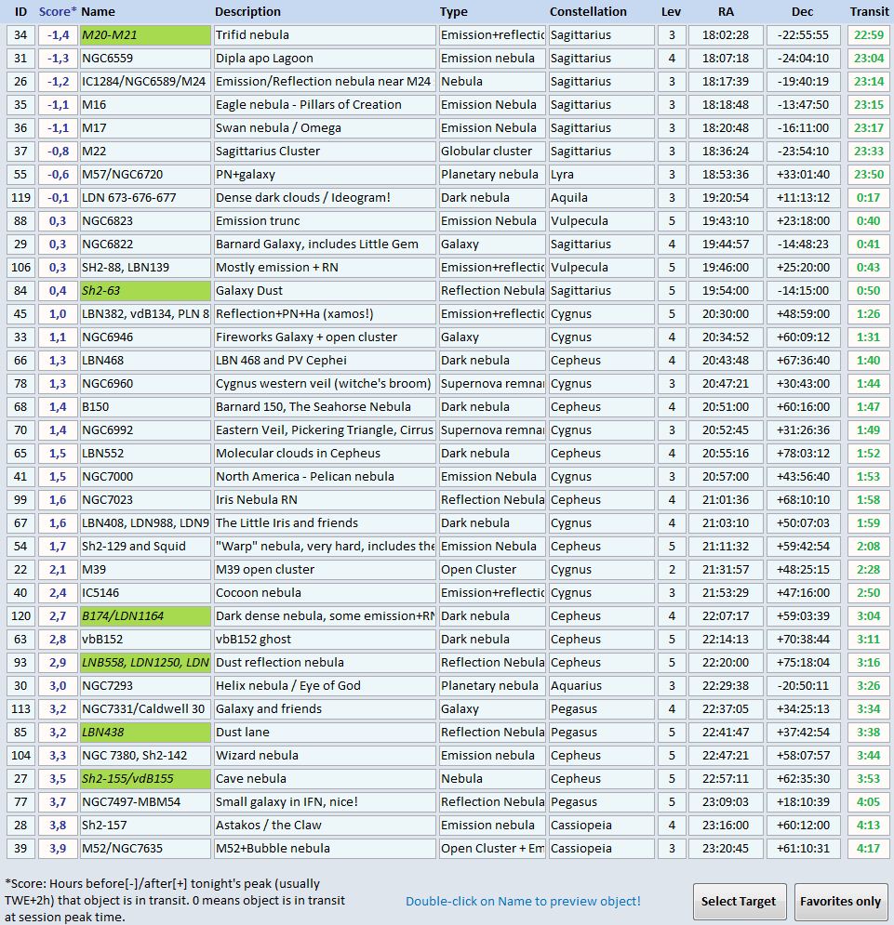Sort by the Score* column header
Viewport: 894px width, 925px height.
click(57, 12)
